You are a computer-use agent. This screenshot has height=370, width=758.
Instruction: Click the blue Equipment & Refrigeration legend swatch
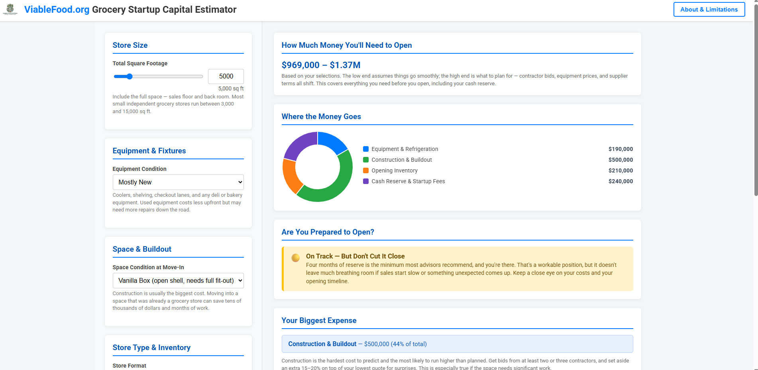(366, 149)
